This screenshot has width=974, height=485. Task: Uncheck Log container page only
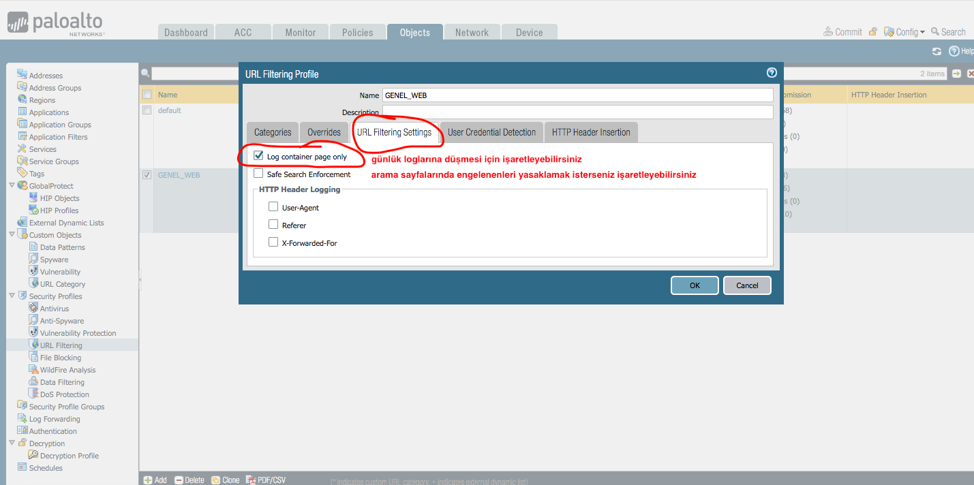click(x=258, y=156)
